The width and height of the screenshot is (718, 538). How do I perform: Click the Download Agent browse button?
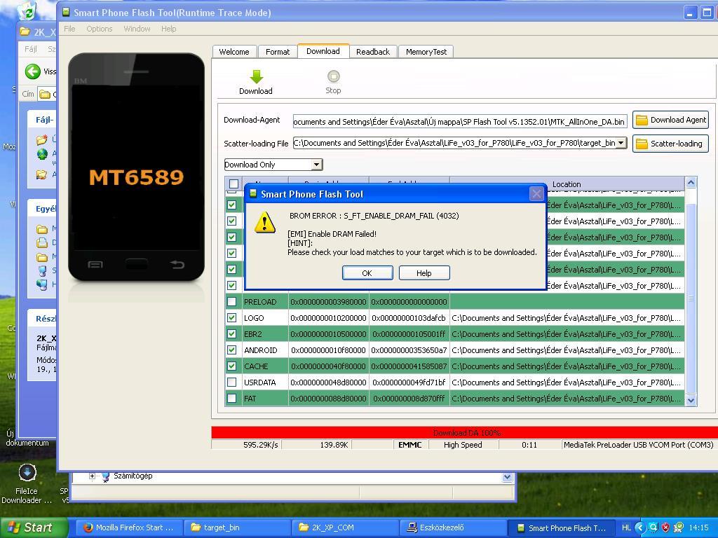click(670, 120)
